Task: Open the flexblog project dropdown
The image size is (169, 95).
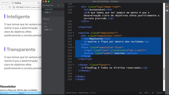Action: coord(46,19)
